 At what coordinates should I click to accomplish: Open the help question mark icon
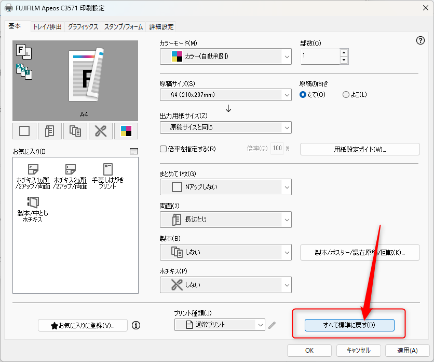click(x=421, y=41)
